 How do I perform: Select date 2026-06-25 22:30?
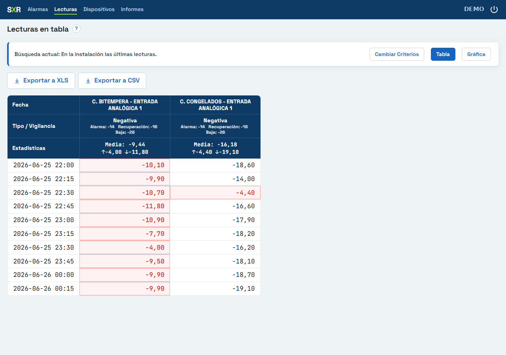(x=43, y=193)
